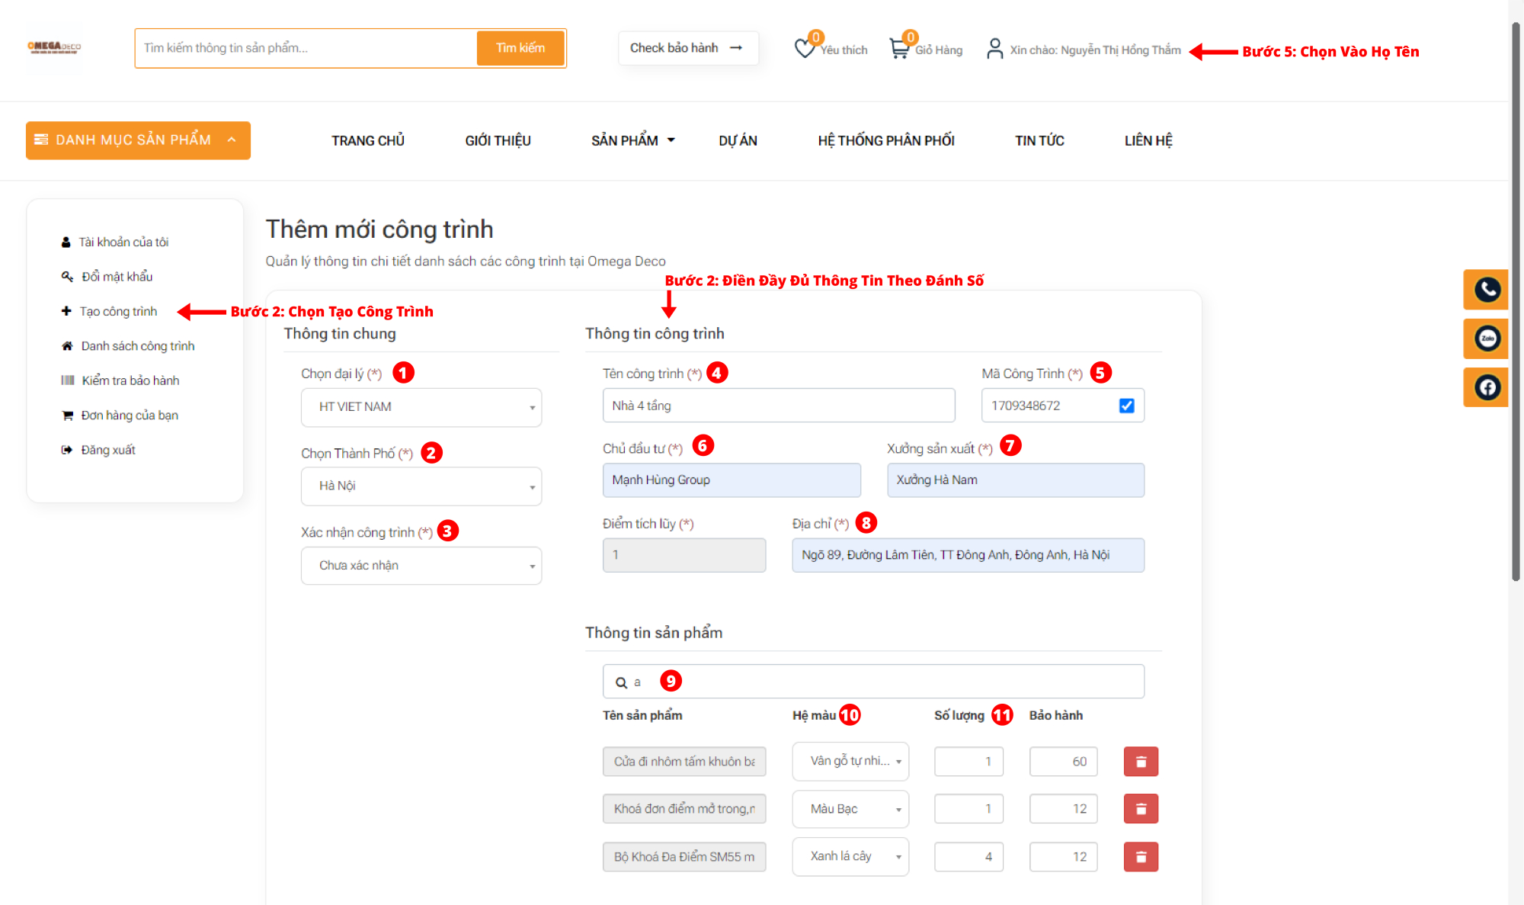This screenshot has height=905, width=1524.
Task: Click the Tên công trình field
Action: tap(779, 406)
